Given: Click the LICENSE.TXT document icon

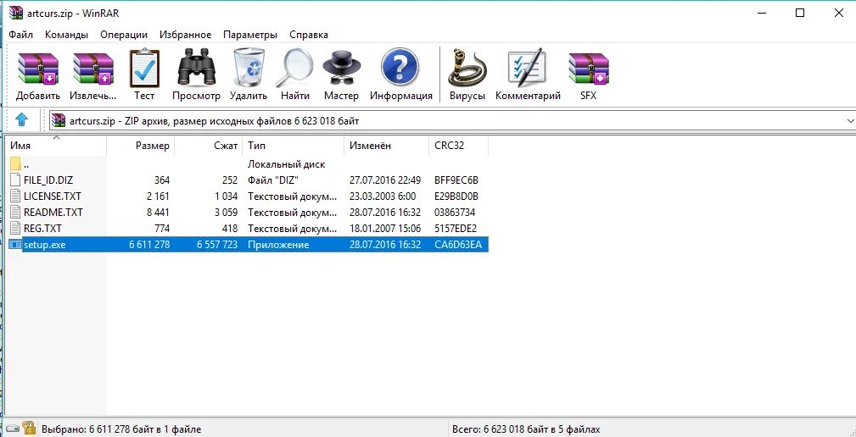Looking at the screenshot, I should [x=15, y=196].
